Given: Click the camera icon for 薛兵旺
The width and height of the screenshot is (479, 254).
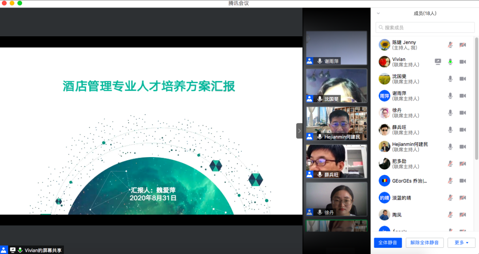Looking at the screenshot, I should pos(463,130).
